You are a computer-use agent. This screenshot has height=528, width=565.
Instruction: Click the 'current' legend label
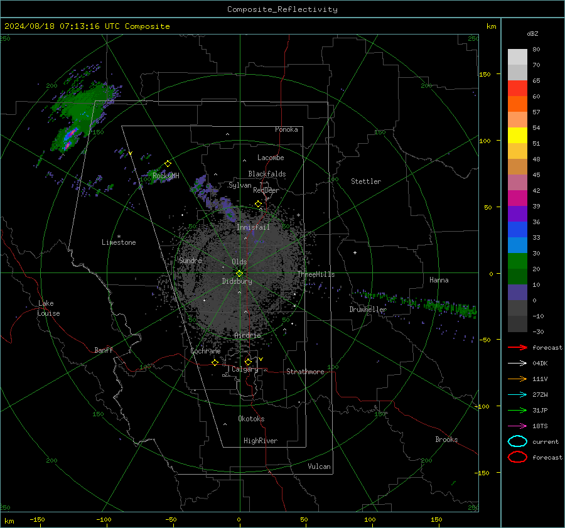[546, 441]
